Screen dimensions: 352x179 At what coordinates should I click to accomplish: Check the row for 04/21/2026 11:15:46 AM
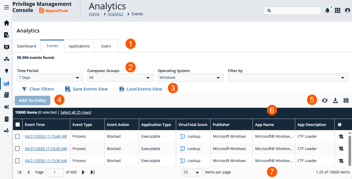pyautogui.click(x=17, y=136)
